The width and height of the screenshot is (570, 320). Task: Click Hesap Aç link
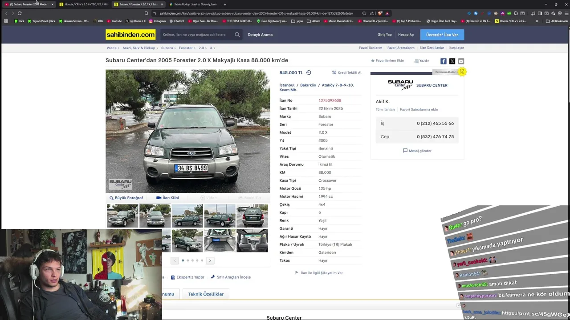[406, 35]
